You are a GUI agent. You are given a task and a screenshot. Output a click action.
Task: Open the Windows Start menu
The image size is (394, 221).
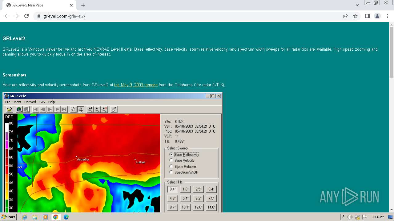pyautogui.click(x=9, y=217)
